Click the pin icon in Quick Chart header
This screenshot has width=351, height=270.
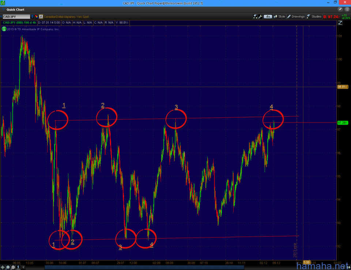coord(340,10)
